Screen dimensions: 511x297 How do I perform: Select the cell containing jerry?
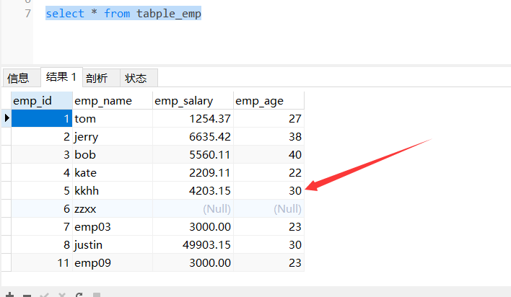click(112, 136)
